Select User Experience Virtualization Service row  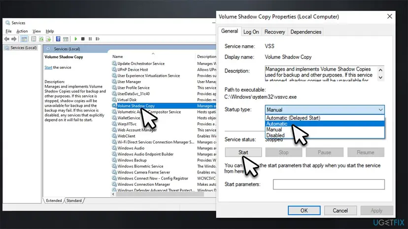click(x=164, y=76)
